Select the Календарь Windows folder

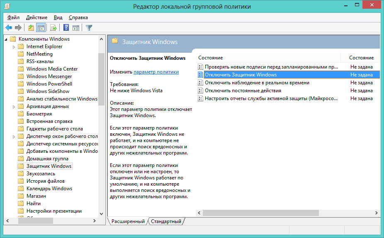pos(49,189)
